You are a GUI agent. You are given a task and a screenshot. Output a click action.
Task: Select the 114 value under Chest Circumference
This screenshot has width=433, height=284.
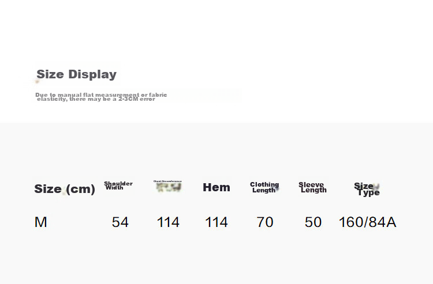tap(168, 222)
